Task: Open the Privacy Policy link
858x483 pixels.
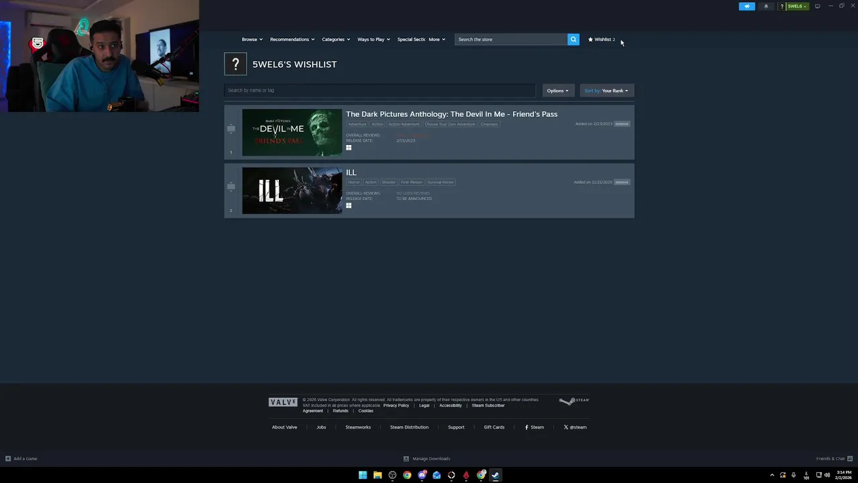Action: point(396,405)
